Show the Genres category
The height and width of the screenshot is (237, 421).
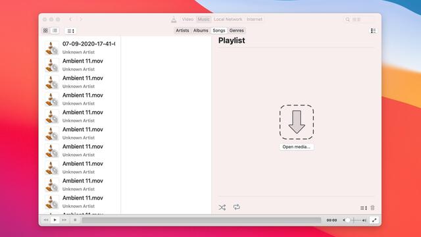tap(237, 31)
